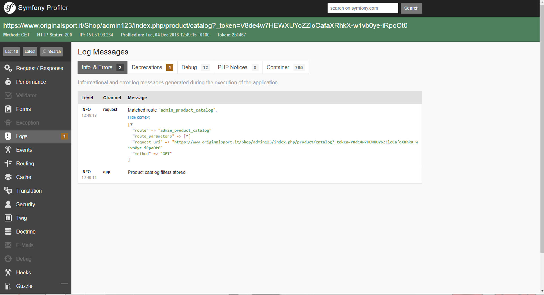Open the Twig panel
The height and width of the screenshot is (295, 544).
[x=36, y=218]
